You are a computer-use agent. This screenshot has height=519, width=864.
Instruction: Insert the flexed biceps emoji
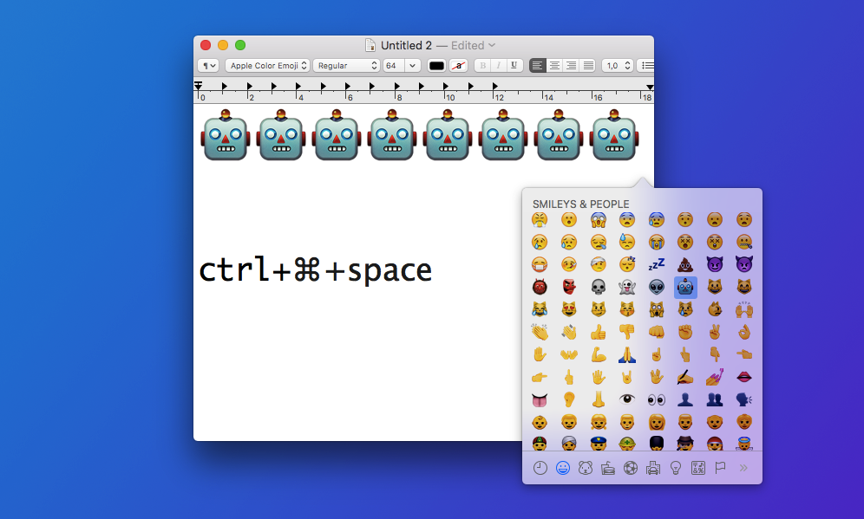coord(598,355)
